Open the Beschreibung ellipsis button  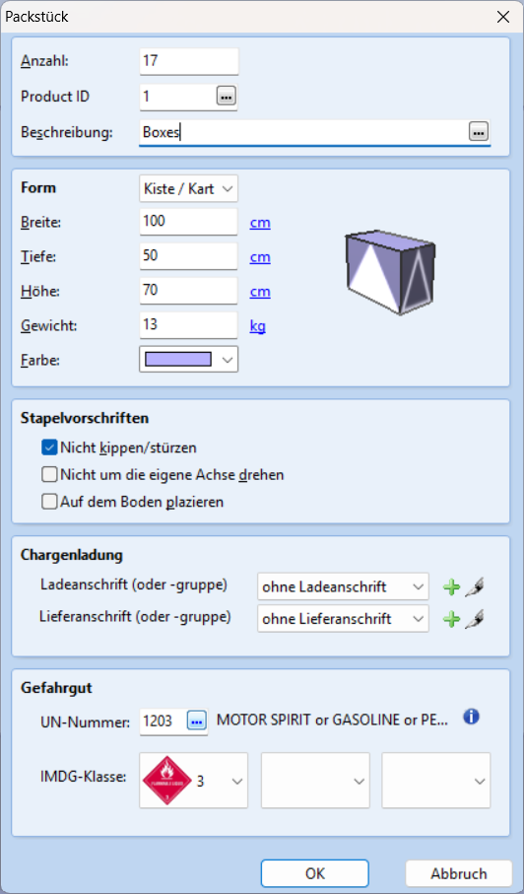pyautogui.click(x=479, y=132)
